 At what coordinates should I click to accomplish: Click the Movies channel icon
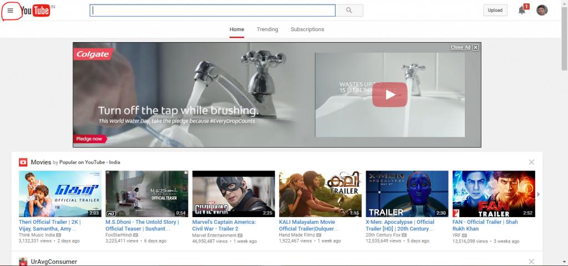pyautogui.click(x=23, y=162)
